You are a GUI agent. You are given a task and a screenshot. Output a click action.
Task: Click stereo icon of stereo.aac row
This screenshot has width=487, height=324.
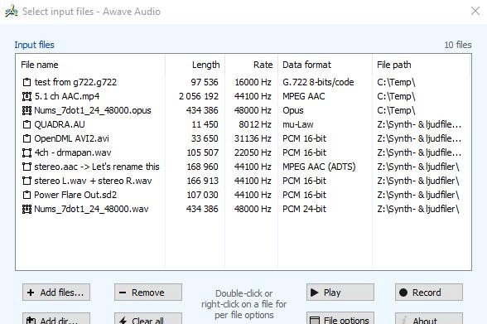point(27,167)
